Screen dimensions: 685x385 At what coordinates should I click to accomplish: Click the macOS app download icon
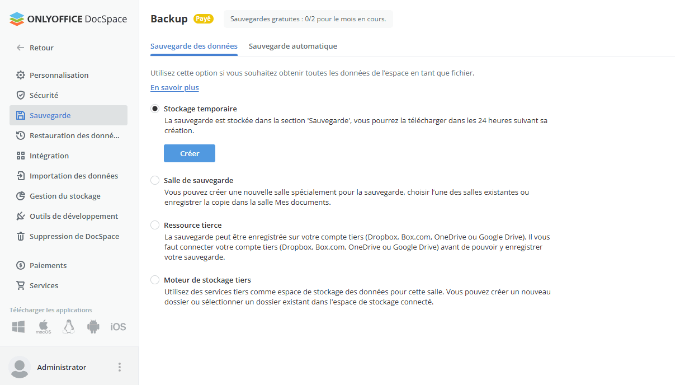click(44, 327)
